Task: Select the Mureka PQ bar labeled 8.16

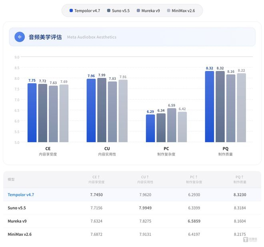Action: [x=231, y=108]
